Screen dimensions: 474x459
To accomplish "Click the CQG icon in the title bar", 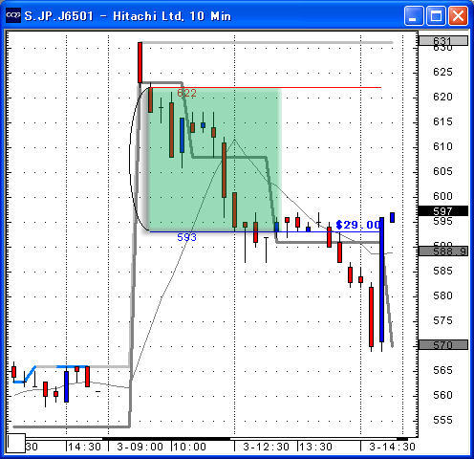I will click(x=13, y=15).
